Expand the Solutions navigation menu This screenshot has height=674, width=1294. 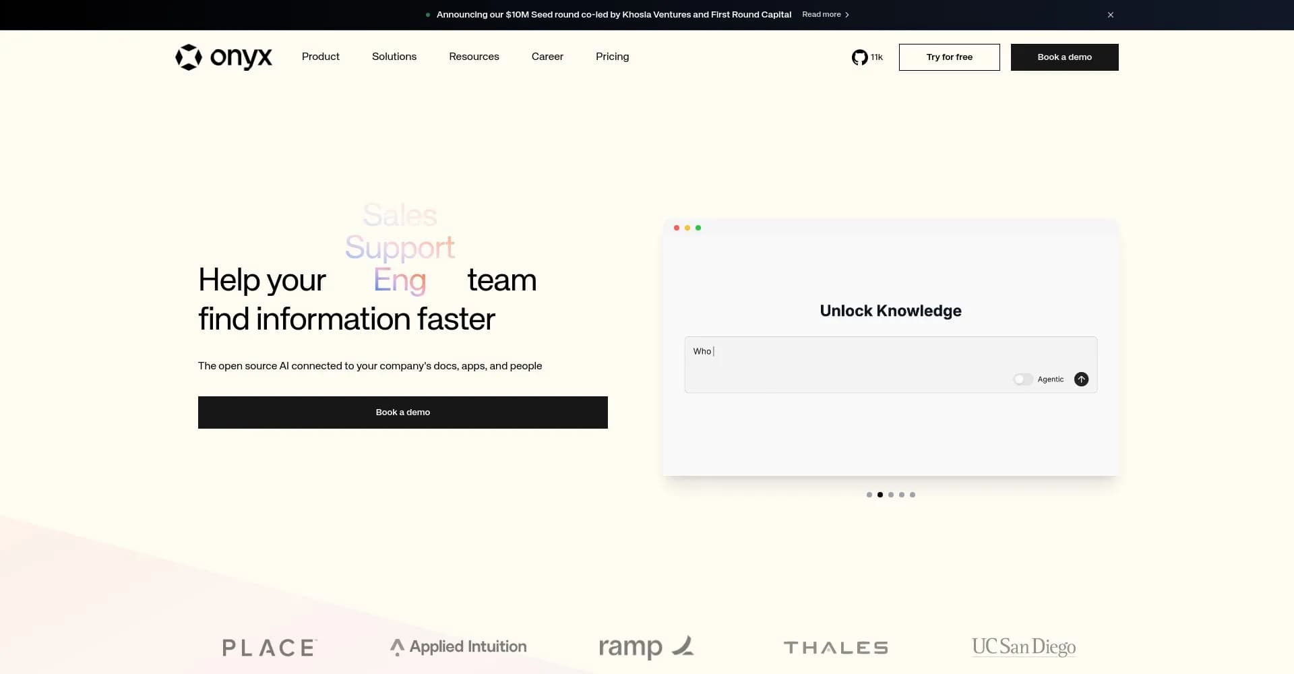(394, 57)
